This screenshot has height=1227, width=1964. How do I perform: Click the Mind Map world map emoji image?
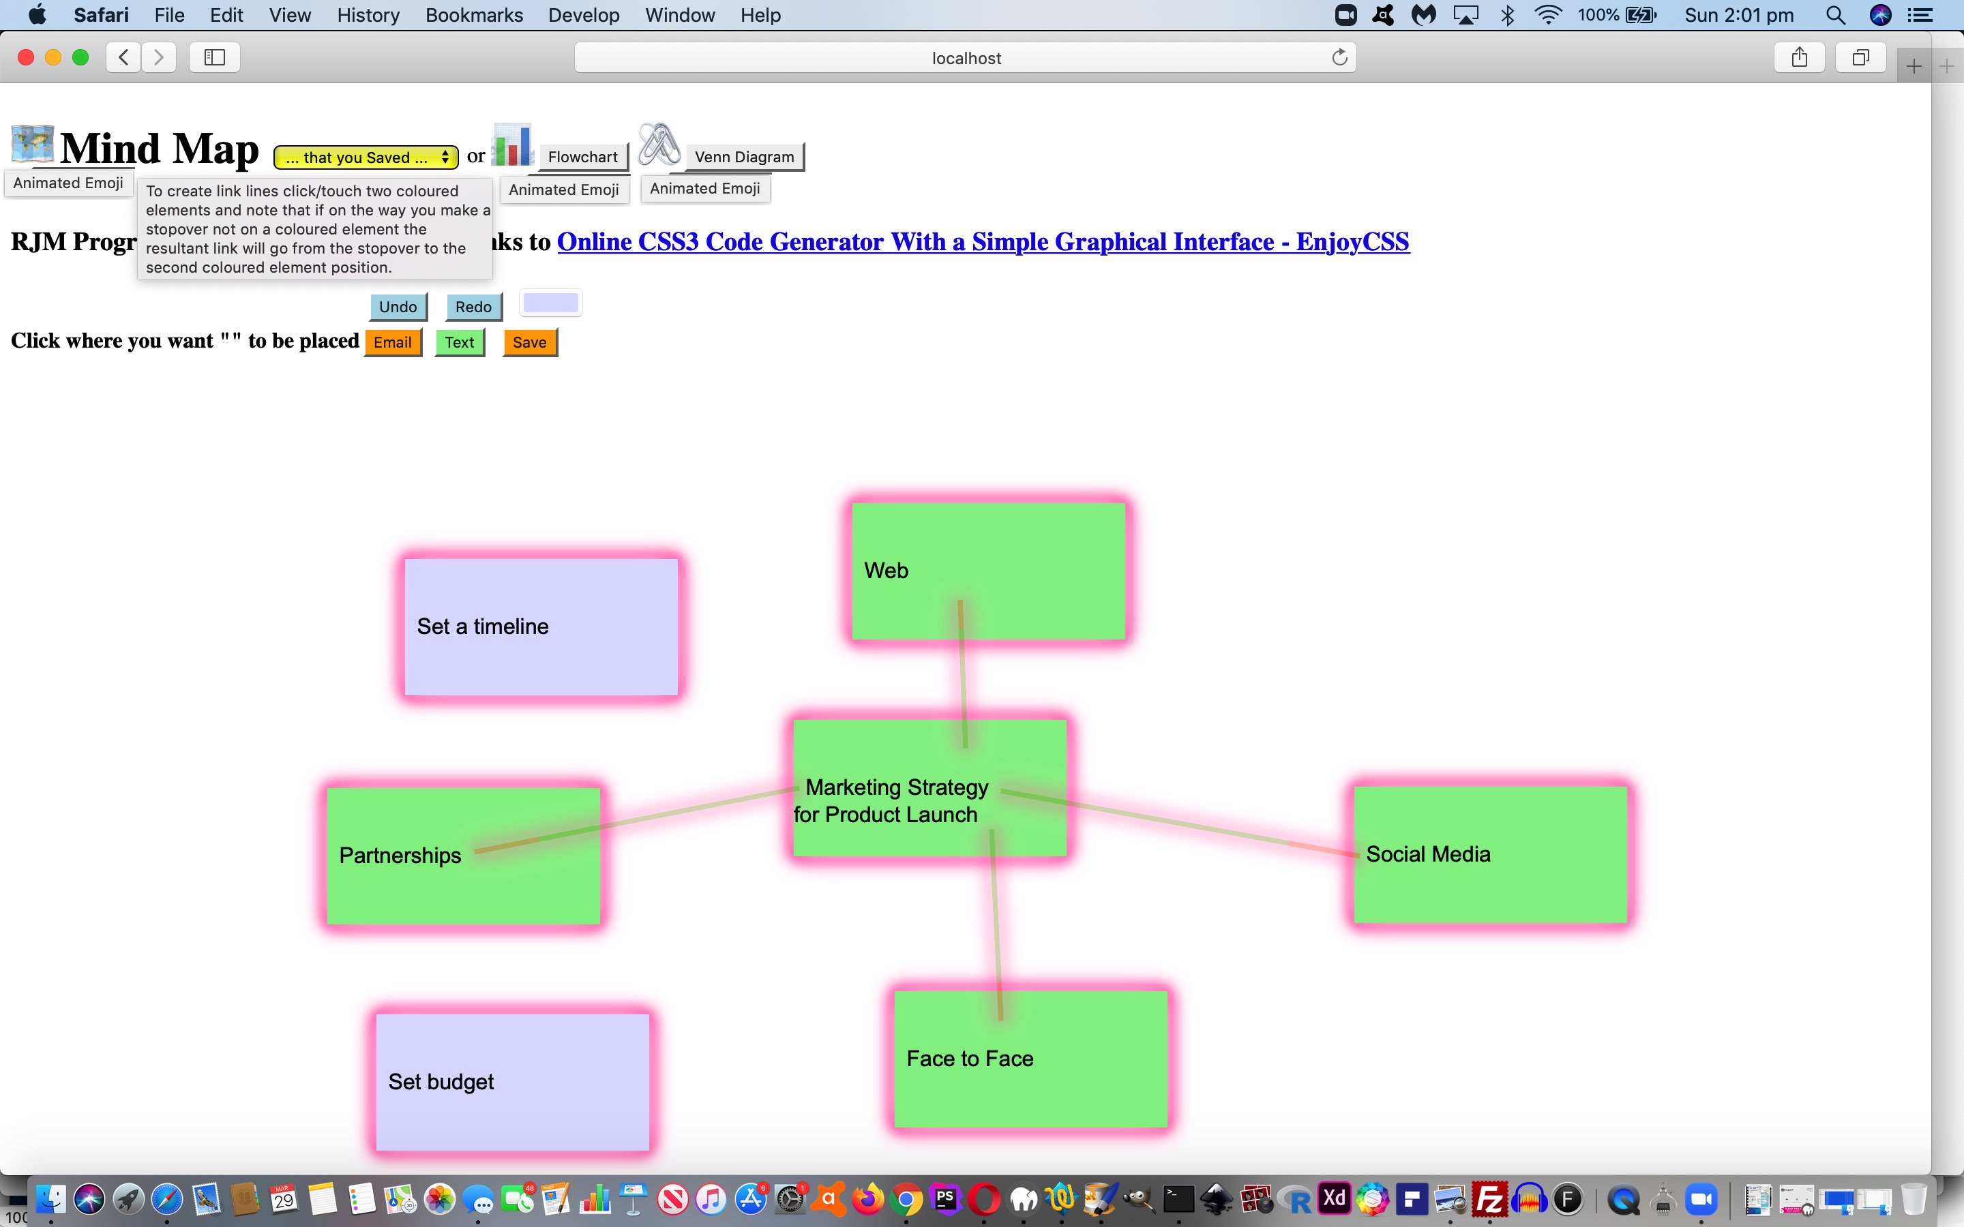click(x=33, y=145)
